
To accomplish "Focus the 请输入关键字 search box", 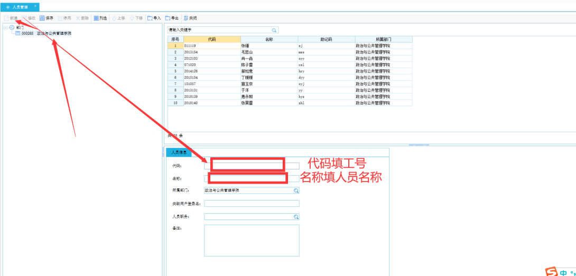I will click(x=219, y=31).
